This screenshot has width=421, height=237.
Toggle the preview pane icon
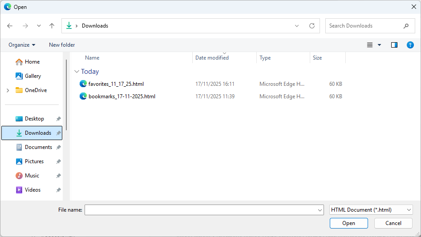coord(394,45)
